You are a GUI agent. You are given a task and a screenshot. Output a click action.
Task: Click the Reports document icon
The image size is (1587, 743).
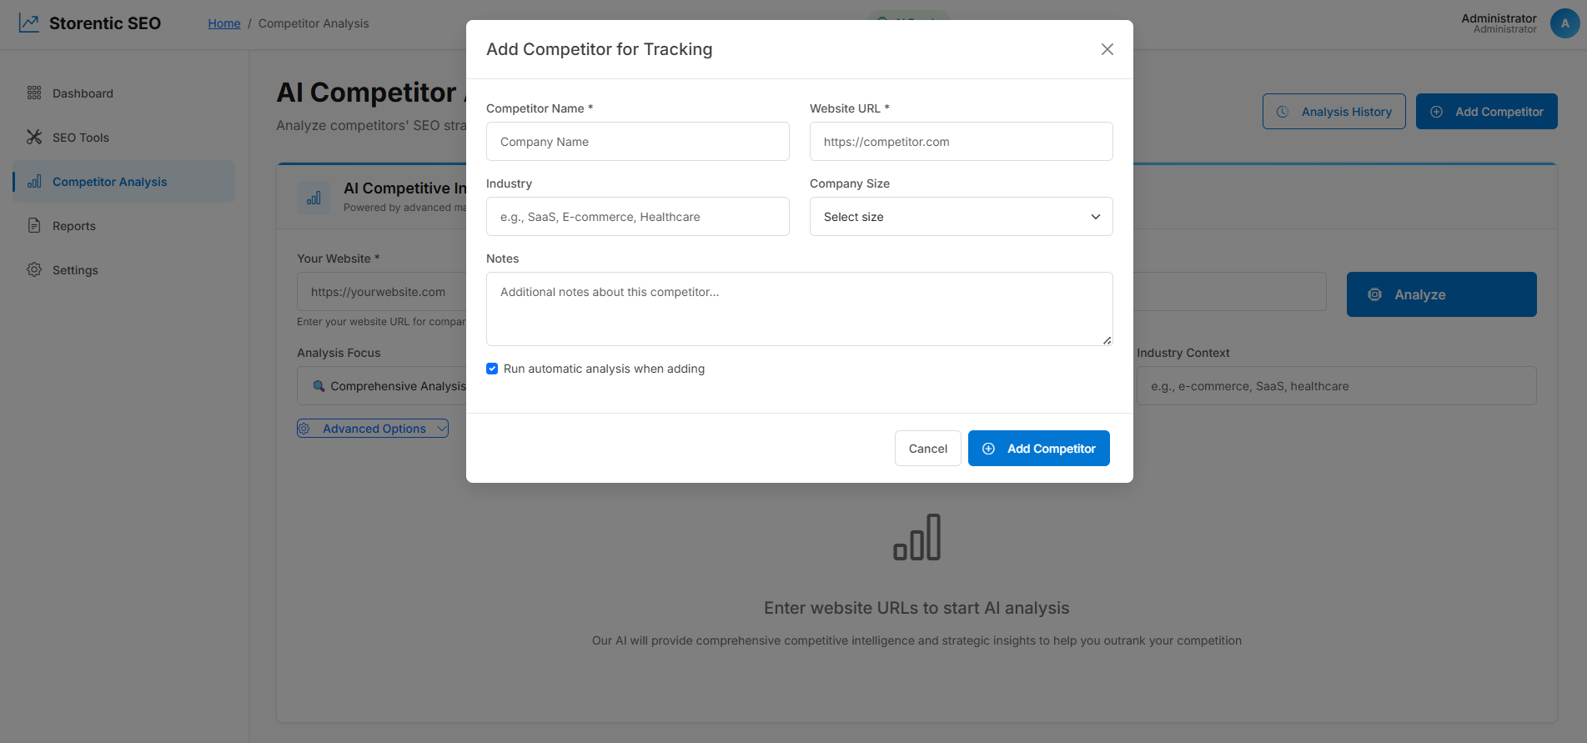click(x=34, y=225)
